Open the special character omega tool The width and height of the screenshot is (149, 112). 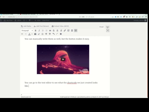(x=43, y=34)
